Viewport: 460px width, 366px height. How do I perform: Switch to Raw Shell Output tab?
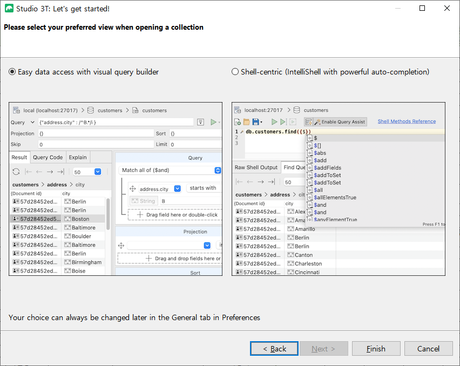click(256, 167)
